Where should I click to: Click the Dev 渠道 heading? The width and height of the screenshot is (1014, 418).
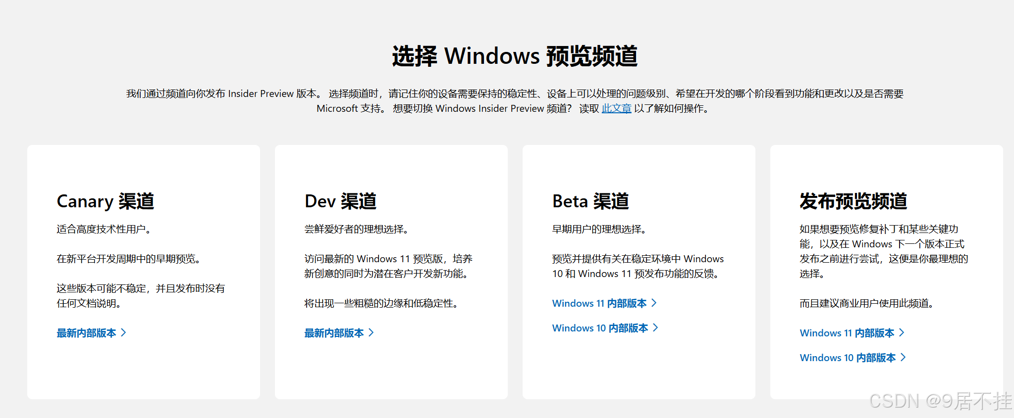coord(341,201)
